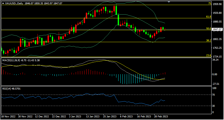Click the 0 value at RSI scale bottom
This screenshot has width=224, height=120.
click(x=213, y=112)
